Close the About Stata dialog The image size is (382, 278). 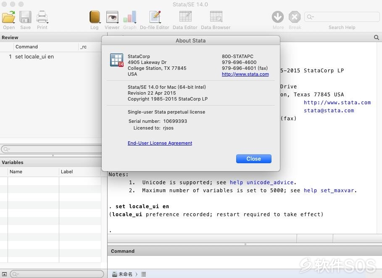coord(253,159)
